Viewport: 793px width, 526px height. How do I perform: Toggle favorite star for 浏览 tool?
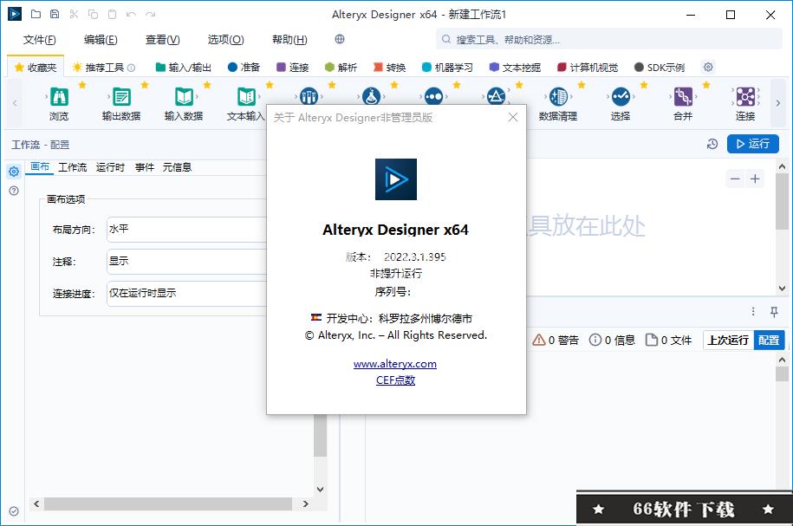click(82, 85)
